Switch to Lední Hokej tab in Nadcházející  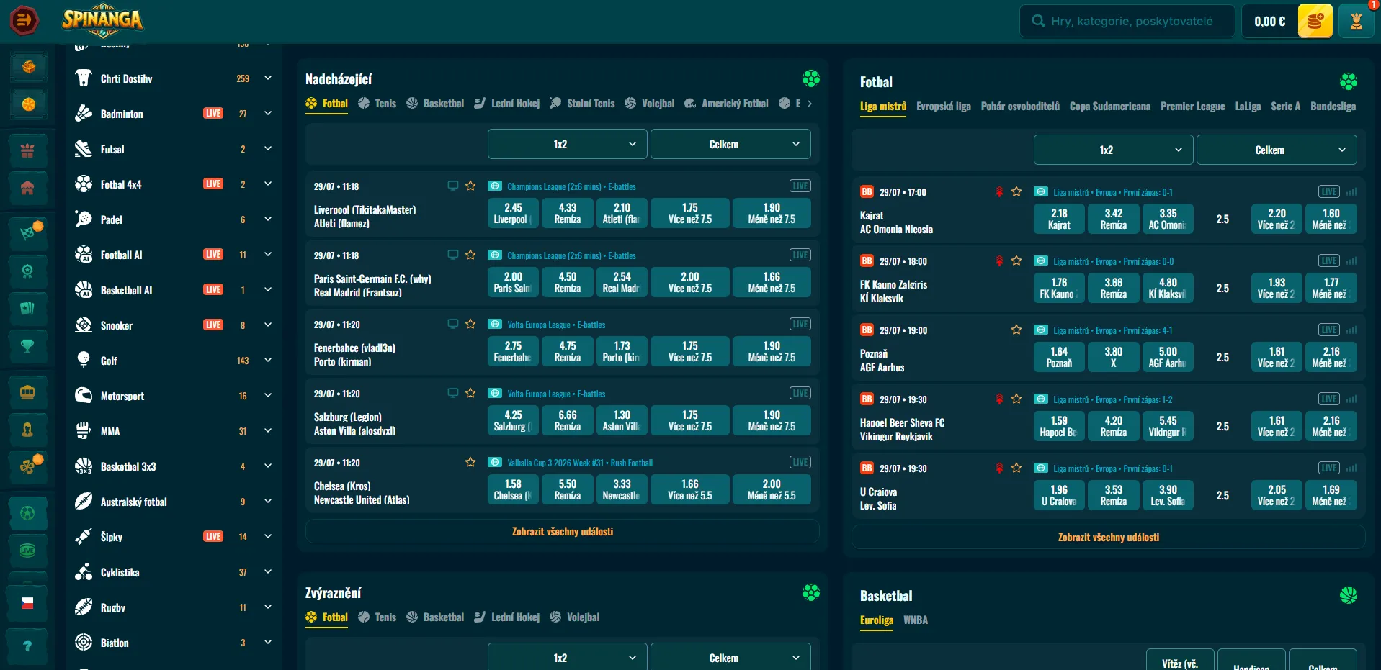(x=507, y=104)
